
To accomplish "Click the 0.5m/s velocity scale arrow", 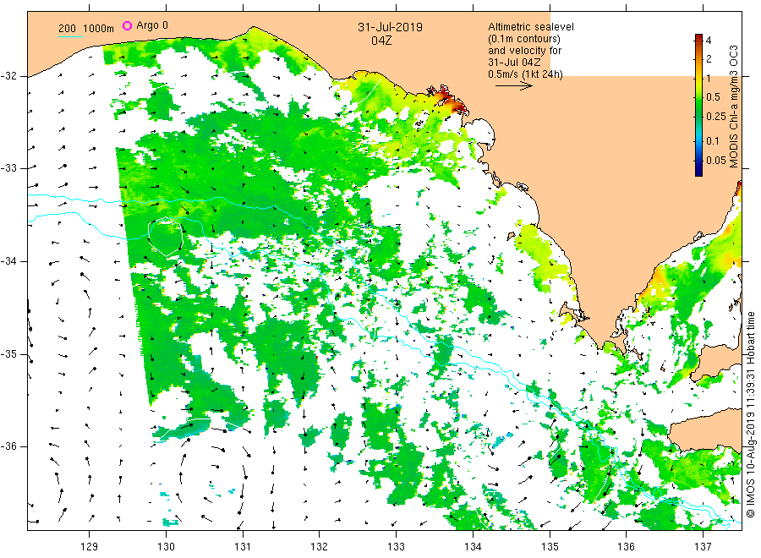I will [x=514, y=86].
